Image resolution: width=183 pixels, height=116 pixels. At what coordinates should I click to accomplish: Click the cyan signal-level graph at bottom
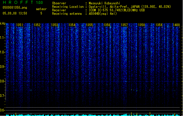coord(93,115)
